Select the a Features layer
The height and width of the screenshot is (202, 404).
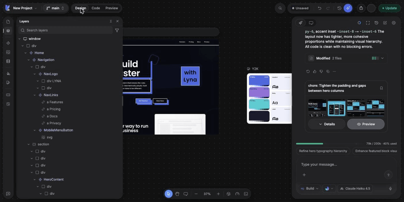point(55,102)
